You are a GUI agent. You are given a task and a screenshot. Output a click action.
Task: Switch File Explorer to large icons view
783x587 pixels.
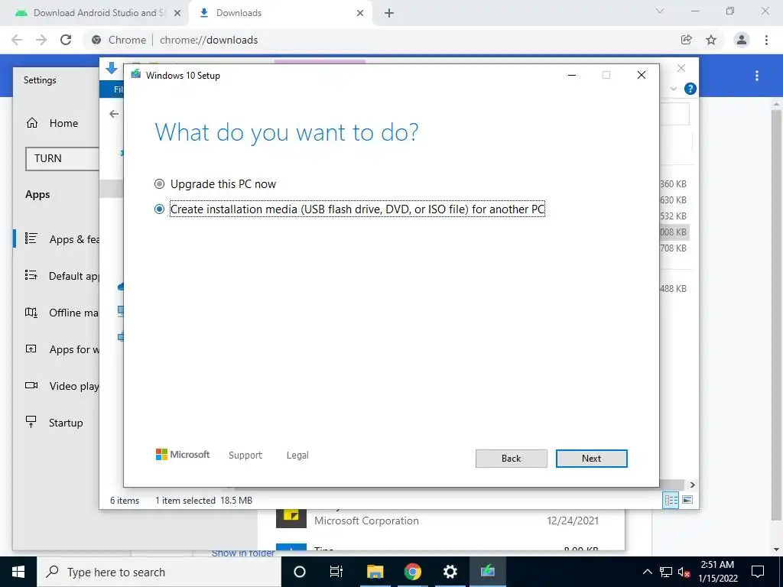[x=687, y=500]
